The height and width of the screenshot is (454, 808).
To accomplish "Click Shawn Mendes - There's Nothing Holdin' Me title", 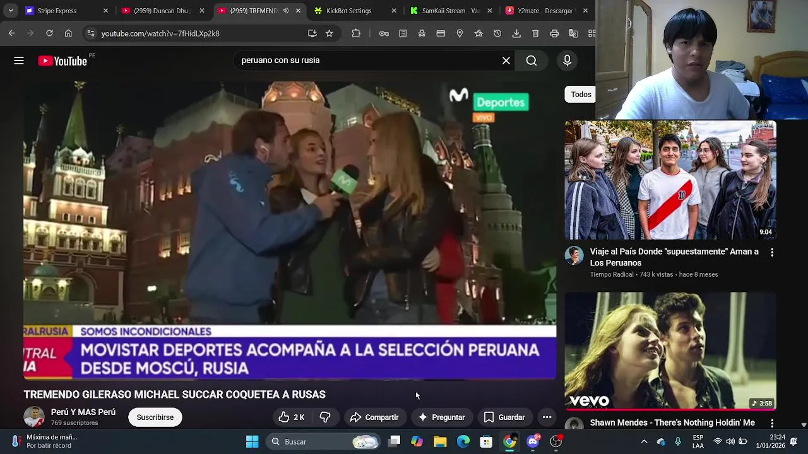I will (x=672, y=422).
